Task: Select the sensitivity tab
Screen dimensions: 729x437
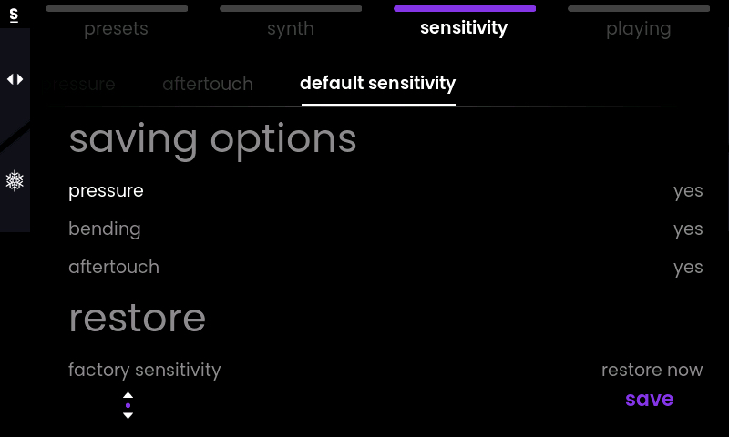Action: (x=464, y=28)
